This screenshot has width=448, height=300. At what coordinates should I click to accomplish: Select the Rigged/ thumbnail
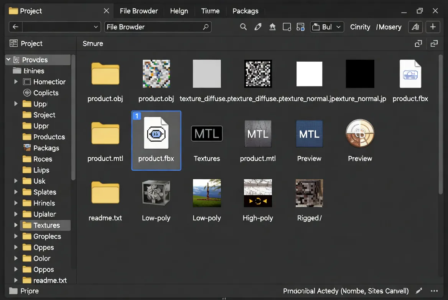309,193
